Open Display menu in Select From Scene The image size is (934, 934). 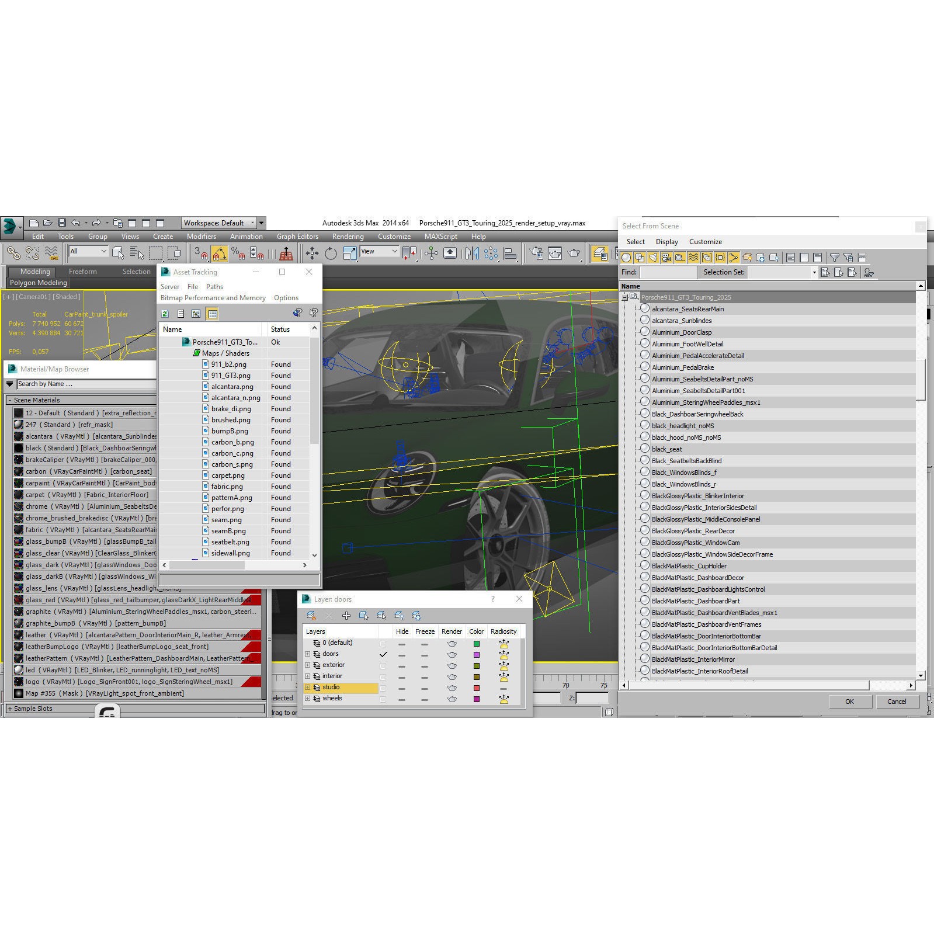click(667, 242)
